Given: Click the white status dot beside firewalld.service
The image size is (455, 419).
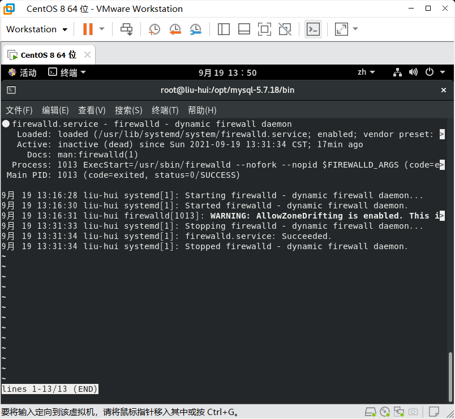Looking at the screenshot, I should pyautogui.click(x=6, y=124).
